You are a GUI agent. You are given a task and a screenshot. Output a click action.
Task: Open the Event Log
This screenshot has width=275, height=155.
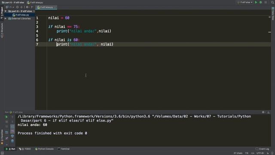263,149
